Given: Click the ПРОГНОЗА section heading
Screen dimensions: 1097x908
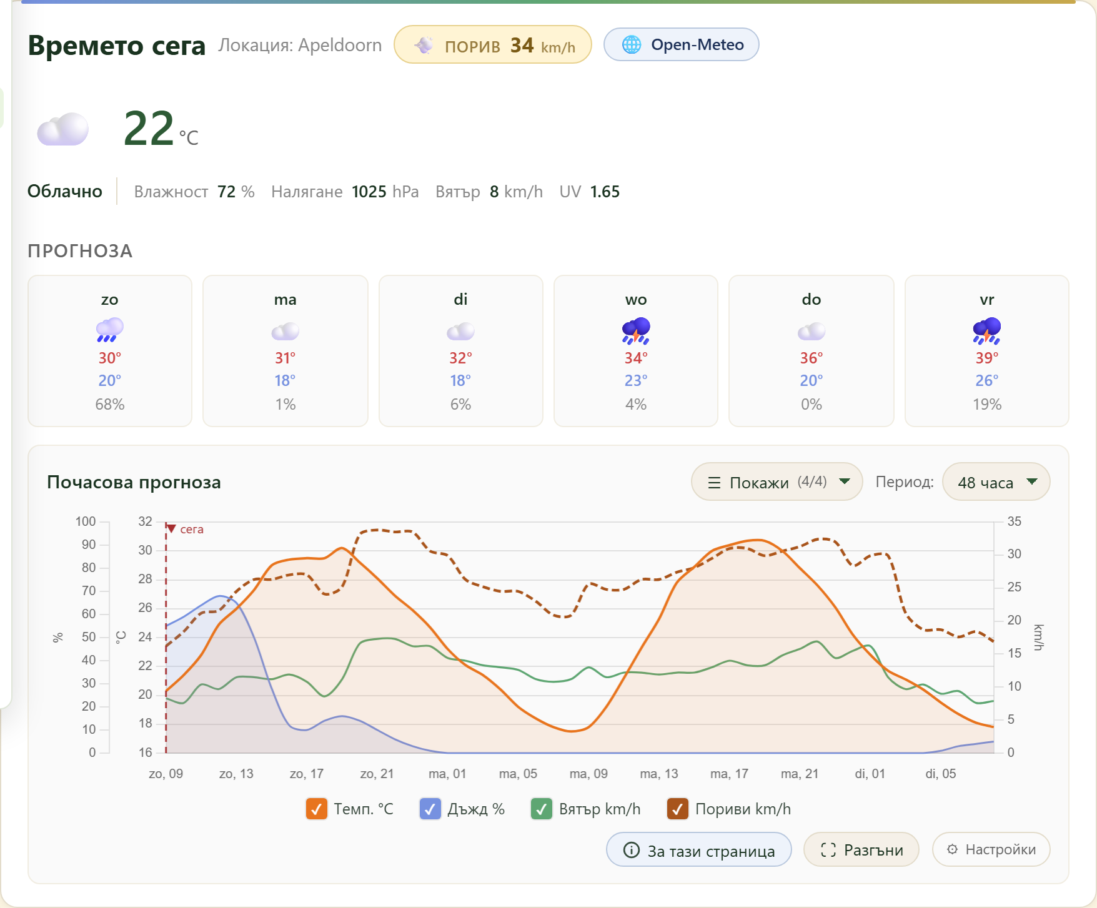Looking at the screenshot, I should [80, 251].
